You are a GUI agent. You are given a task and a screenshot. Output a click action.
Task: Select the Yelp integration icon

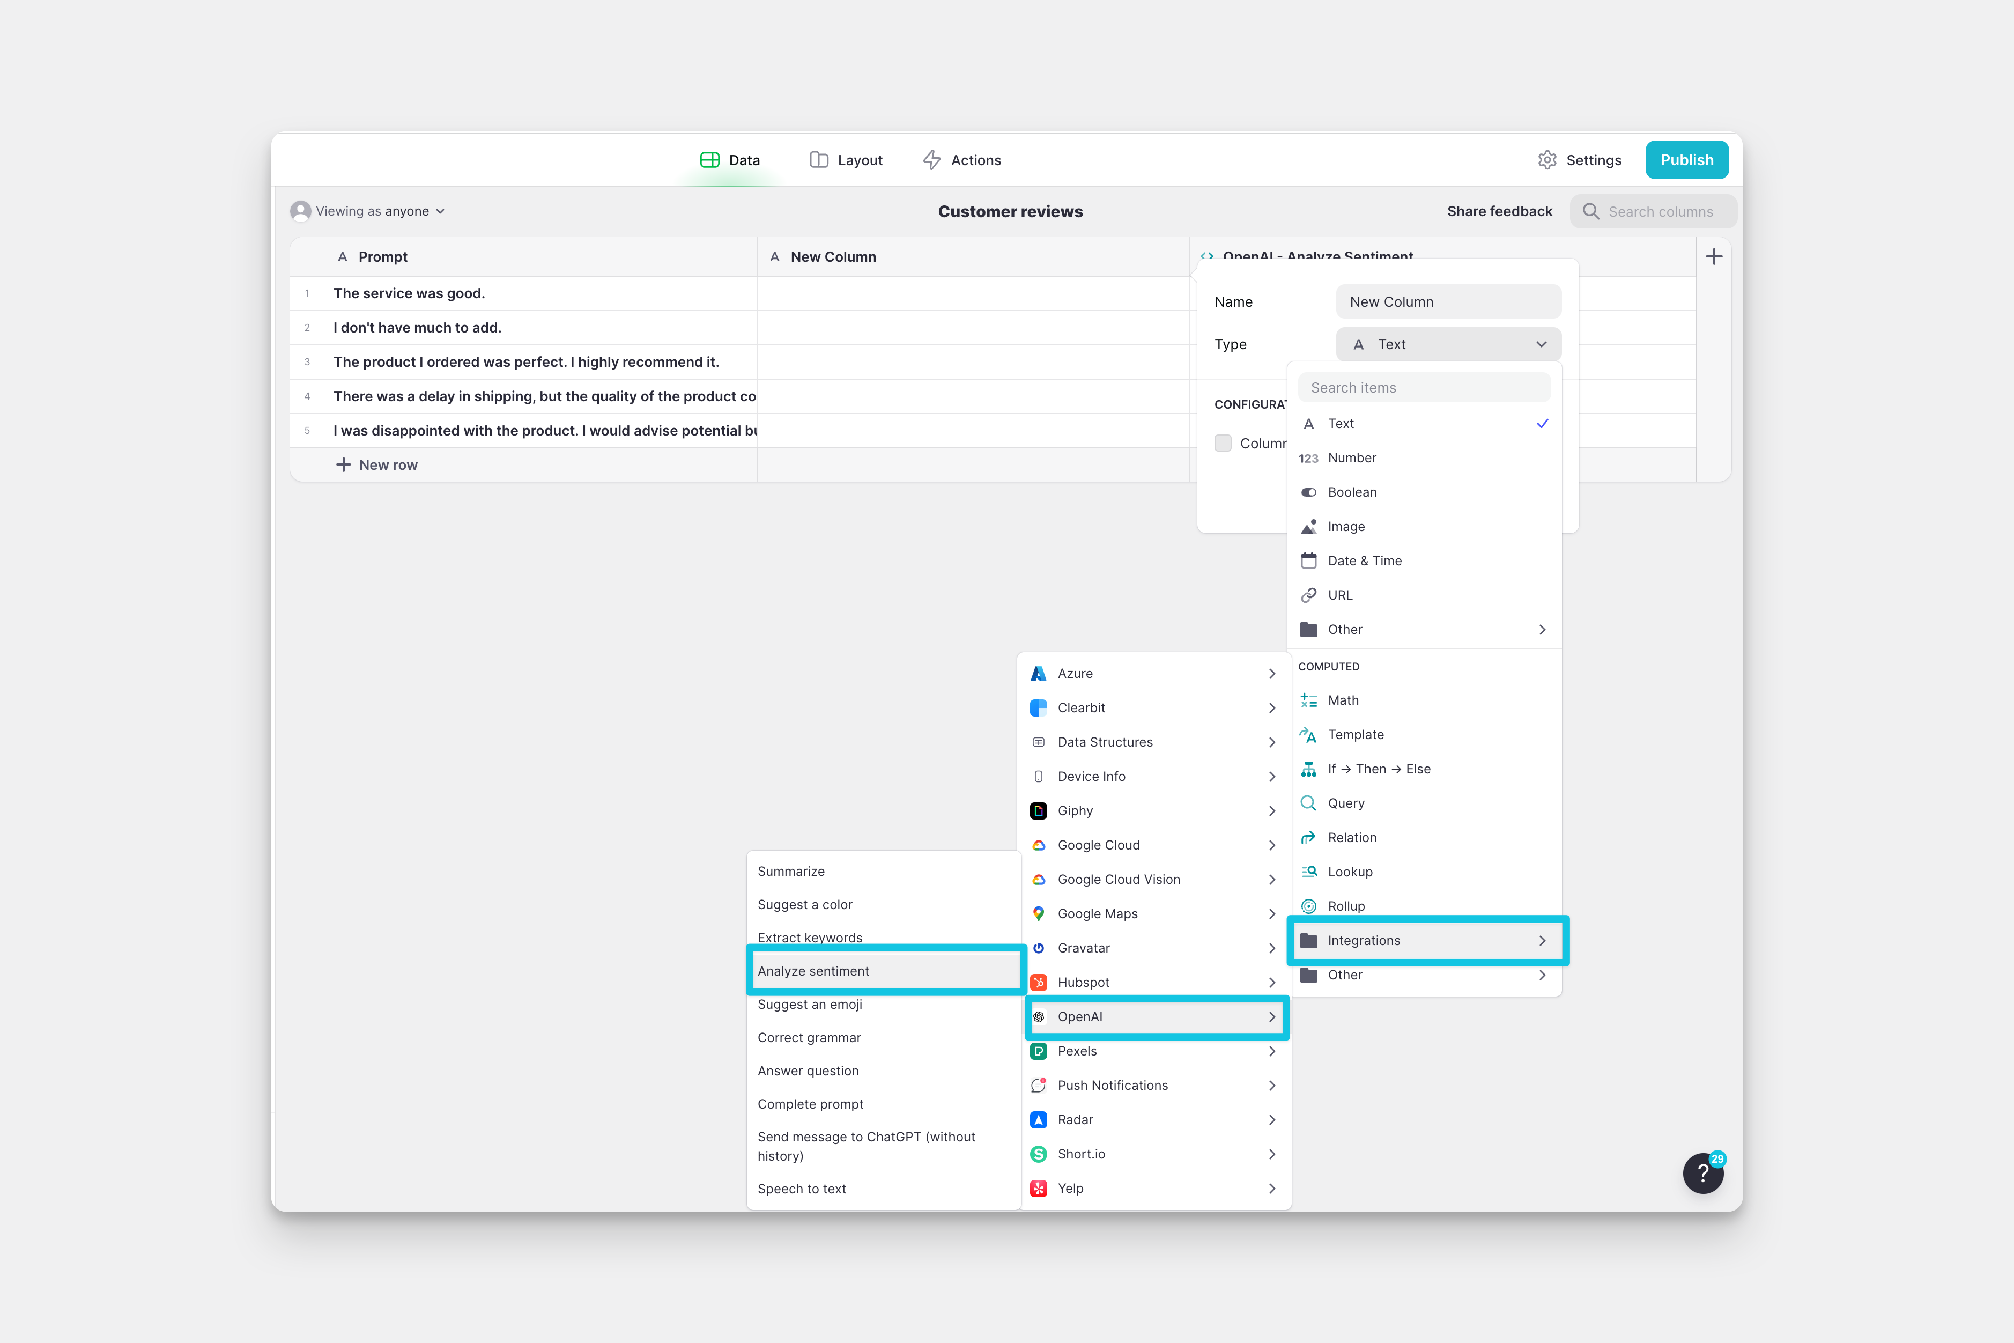[1038, 1188]
